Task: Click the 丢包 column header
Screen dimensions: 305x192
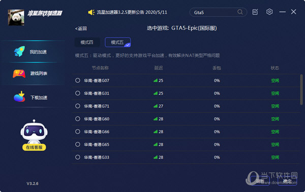Action: pyautogui.click(x=217, y=68)
